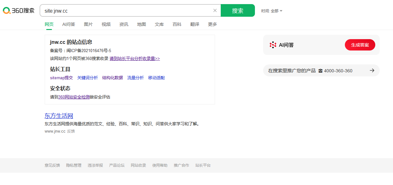Click the AI问答 panel icon
This screenshot has height=185, width=393.
[273, 45]
